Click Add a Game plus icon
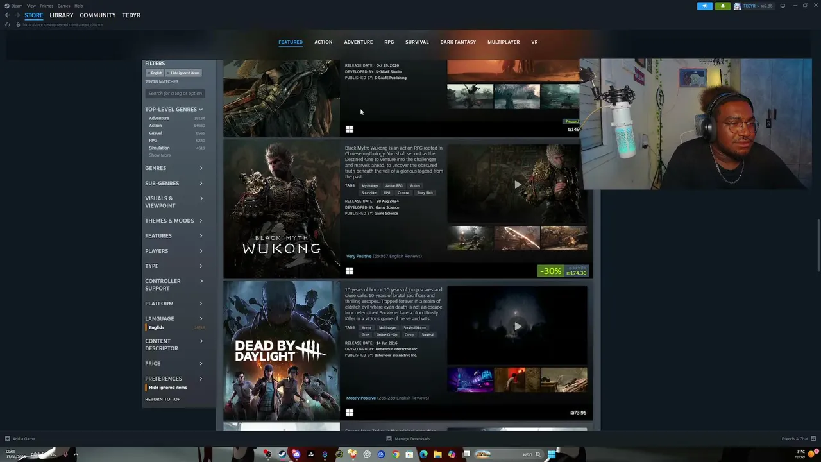The height and width of the screenshot is (462, 821). pyautogui.click(x=8, y=439)
